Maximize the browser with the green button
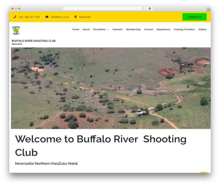 point(19,8)
